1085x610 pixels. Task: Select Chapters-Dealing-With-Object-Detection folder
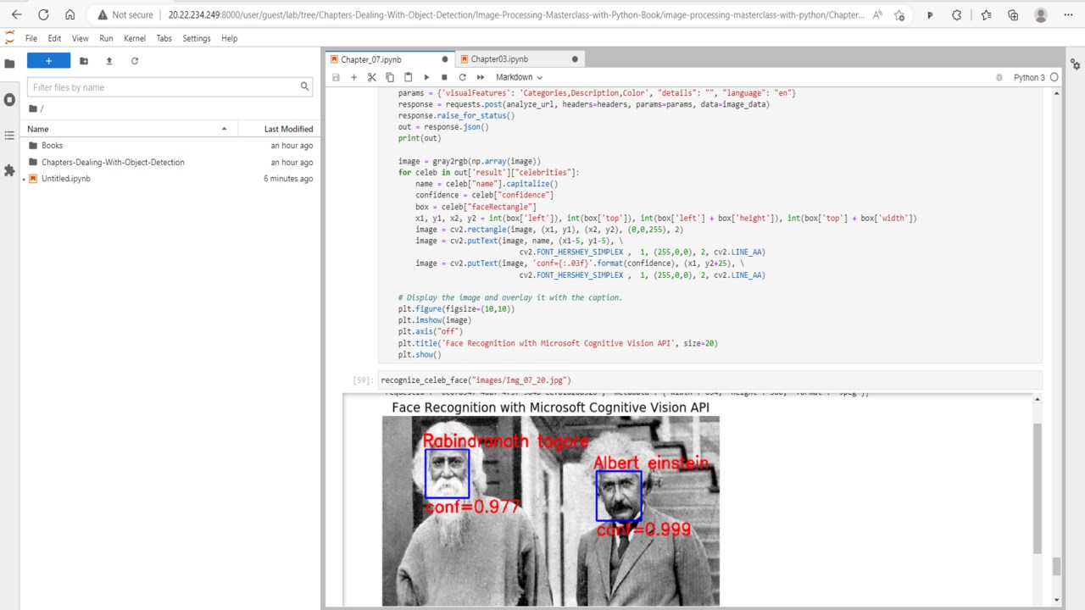[x=170, y=162]
